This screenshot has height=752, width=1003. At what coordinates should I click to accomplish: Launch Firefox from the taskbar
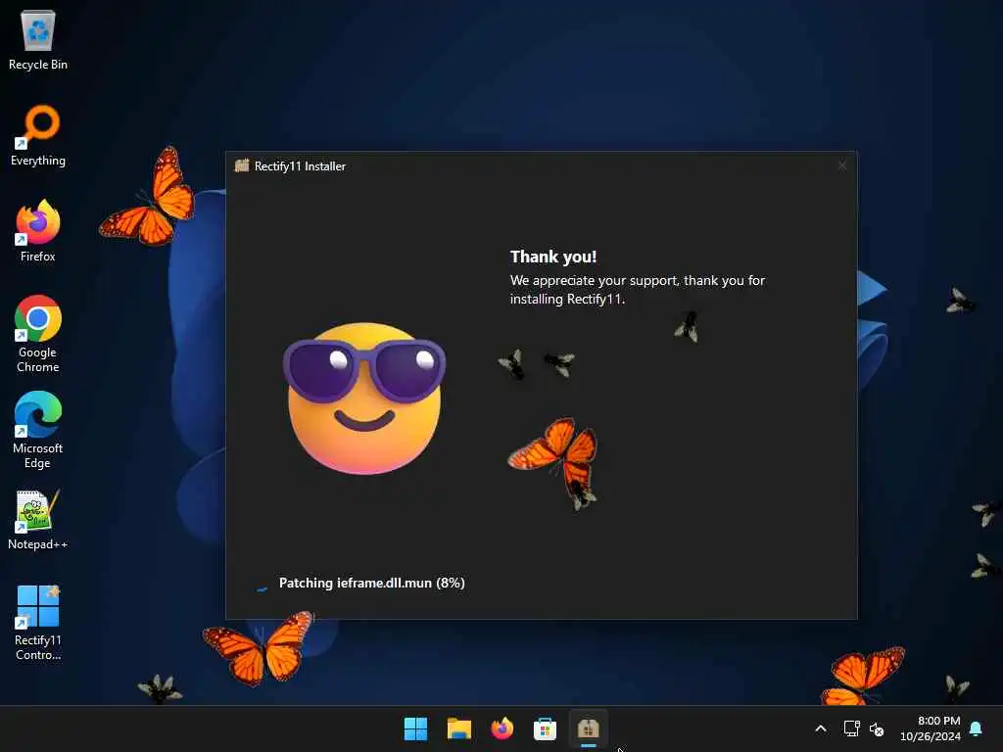tap(502, 728)
